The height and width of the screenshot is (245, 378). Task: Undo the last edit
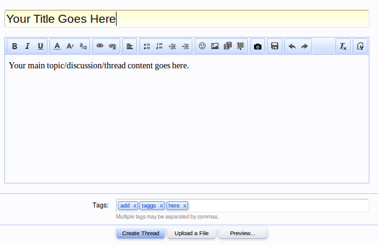pyautogui.click(x=292, y=46)
